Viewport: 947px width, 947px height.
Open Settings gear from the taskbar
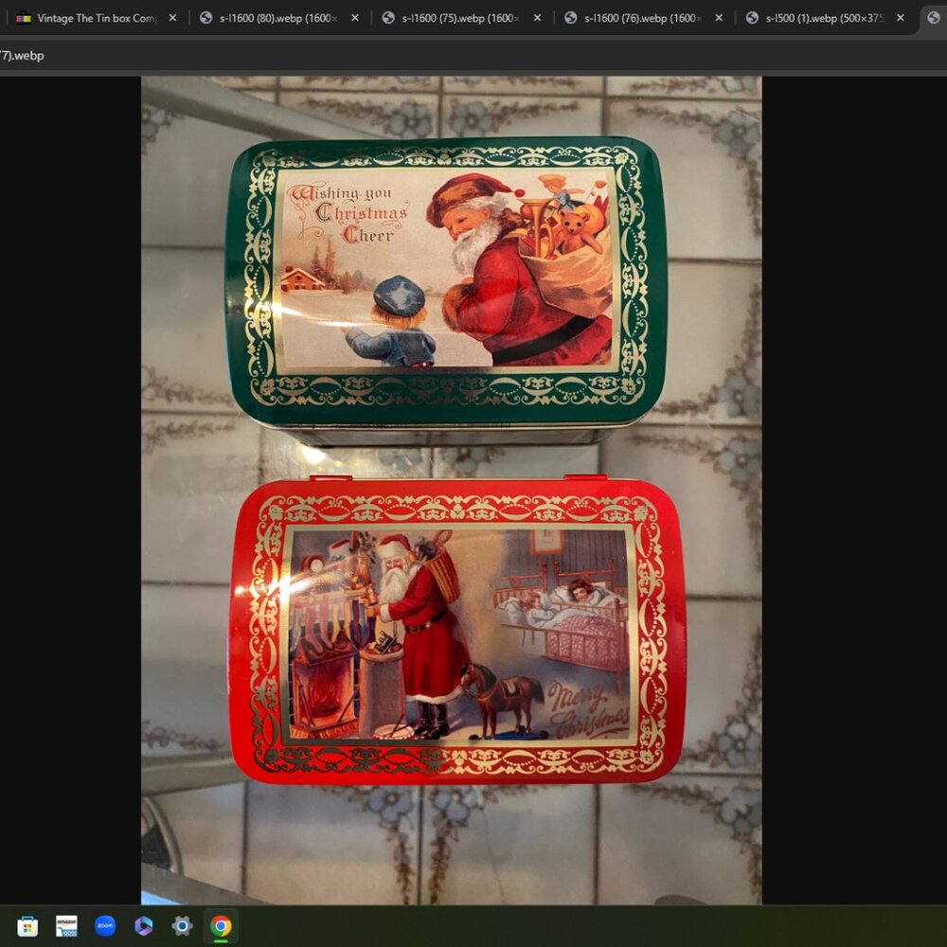coord(182,926)
